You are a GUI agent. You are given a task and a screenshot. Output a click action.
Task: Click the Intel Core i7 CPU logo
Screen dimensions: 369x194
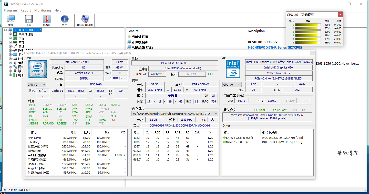pos(38,69)
